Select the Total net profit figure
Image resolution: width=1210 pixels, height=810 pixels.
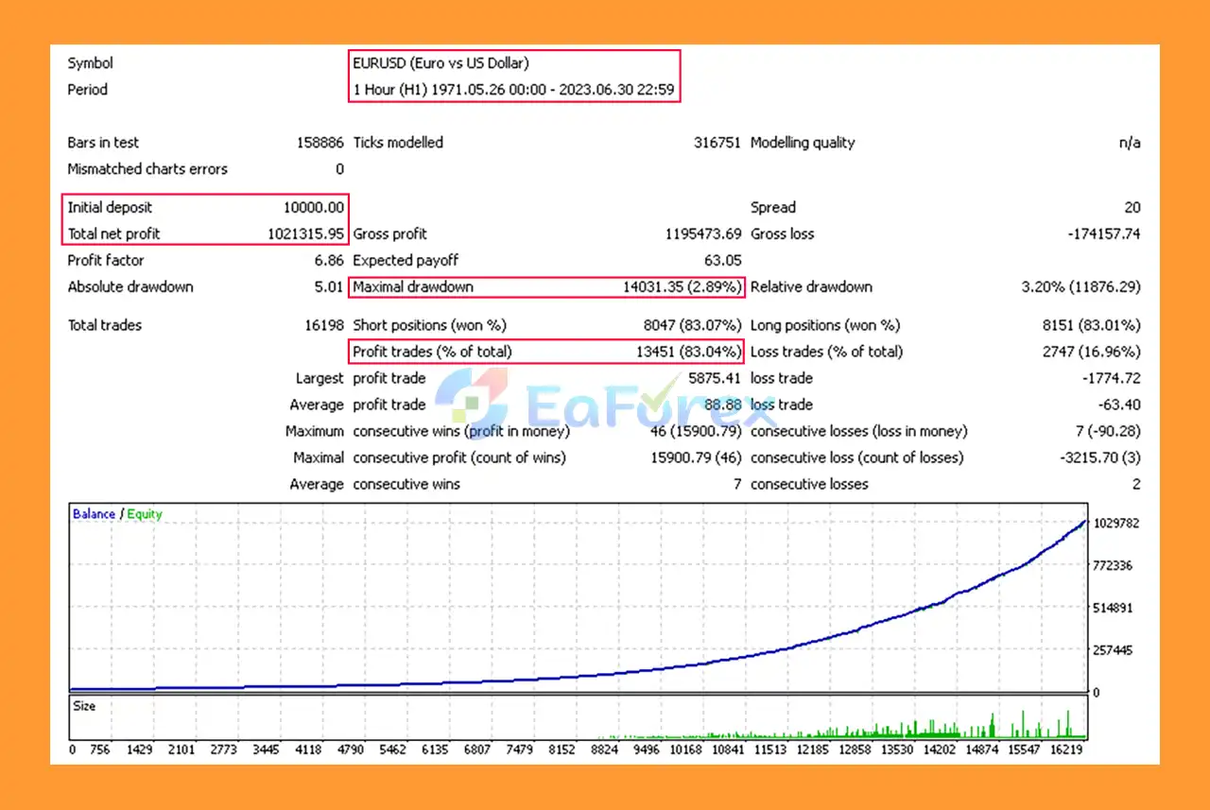tap(300, 233)
